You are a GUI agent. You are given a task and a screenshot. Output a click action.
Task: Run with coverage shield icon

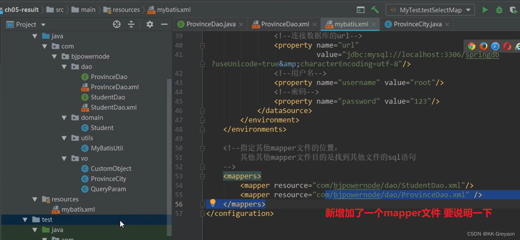pos(514,10)
